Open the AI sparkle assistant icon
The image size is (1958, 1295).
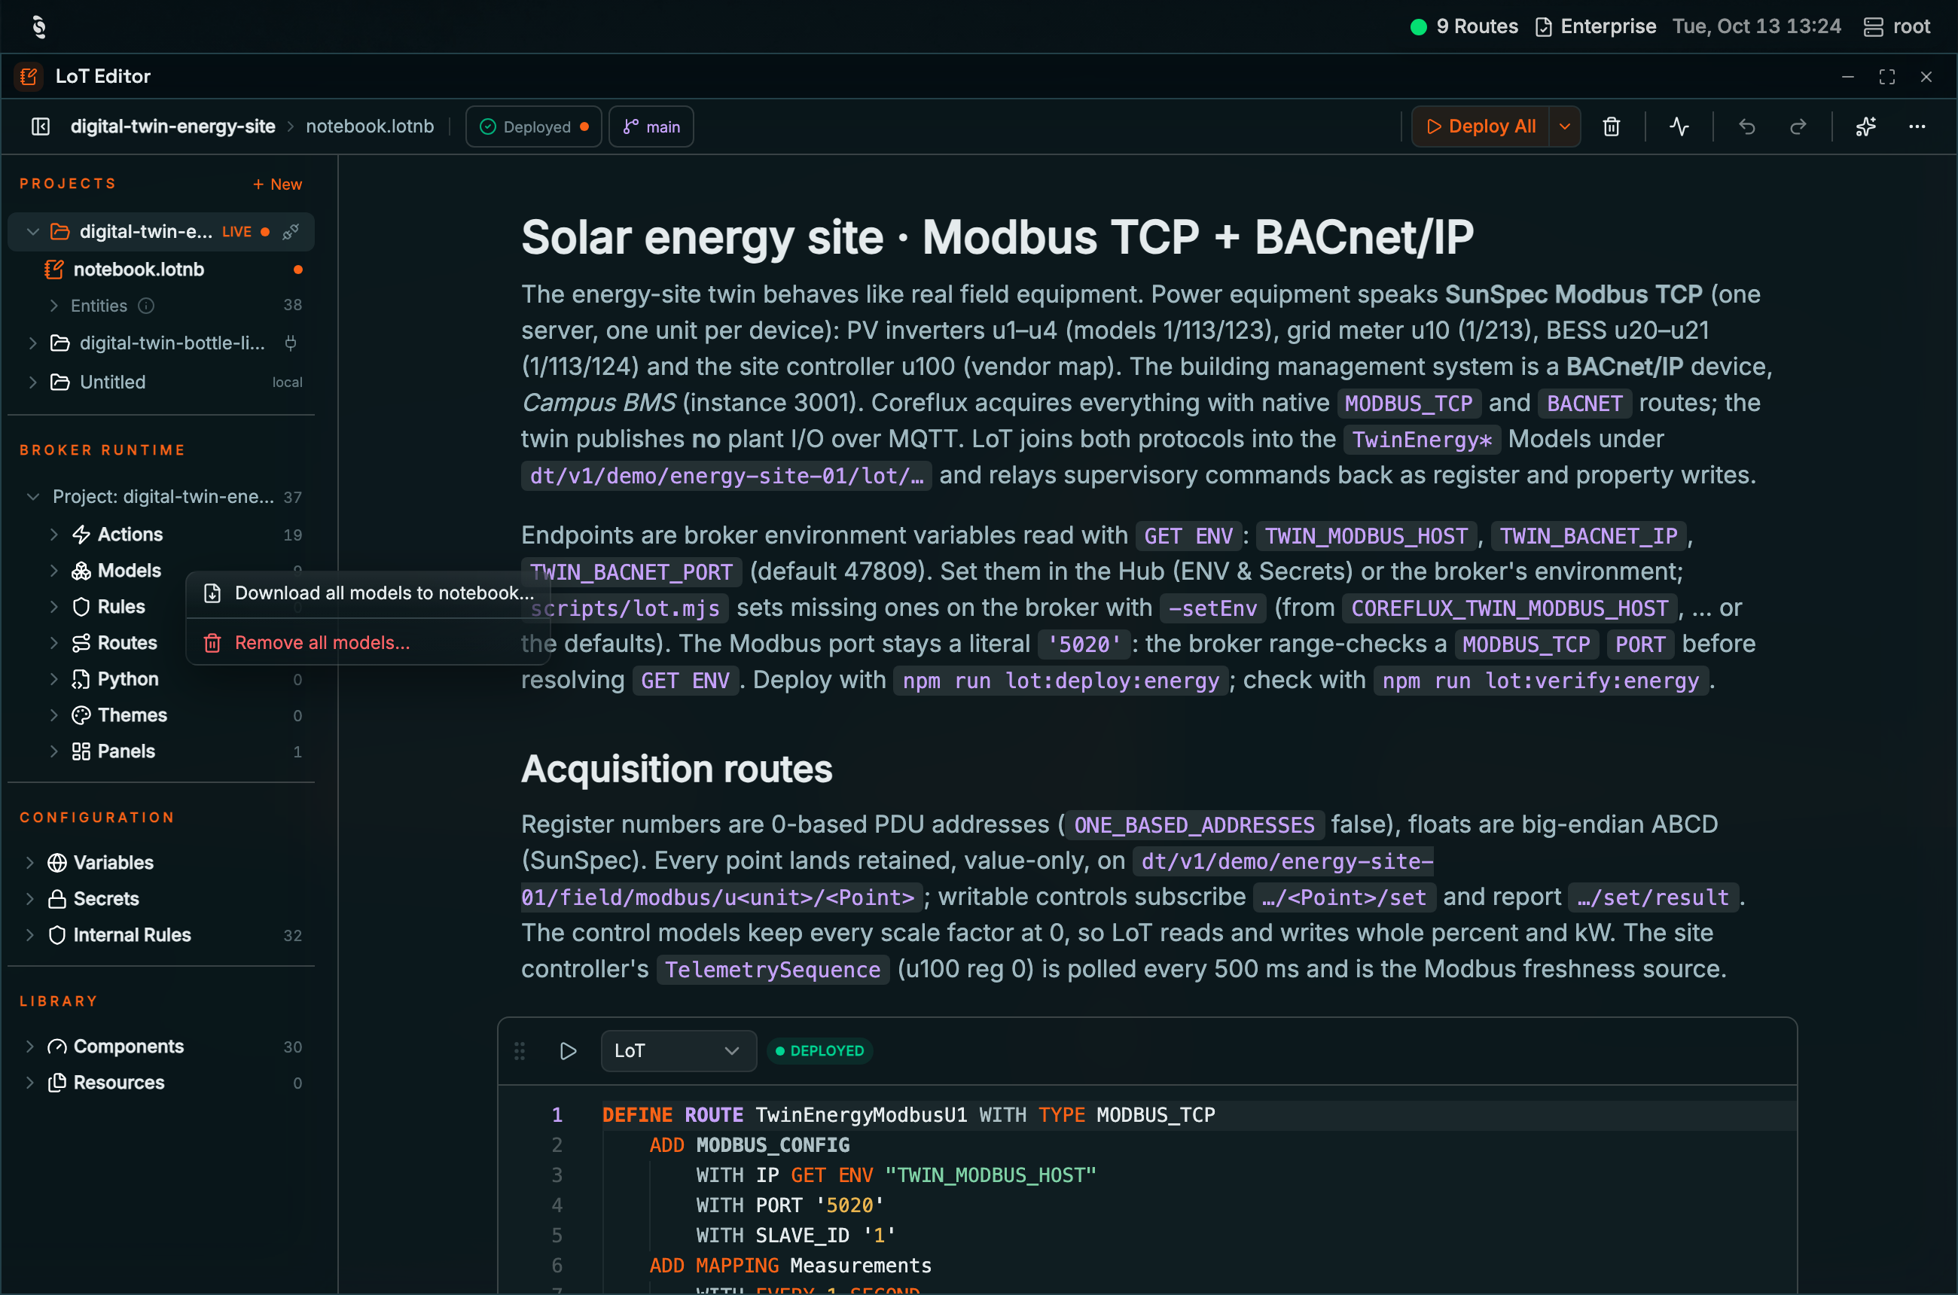1865,126
